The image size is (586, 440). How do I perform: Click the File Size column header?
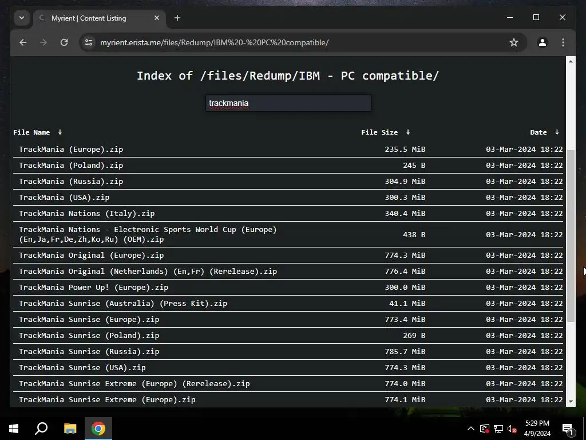pos(379,132)
